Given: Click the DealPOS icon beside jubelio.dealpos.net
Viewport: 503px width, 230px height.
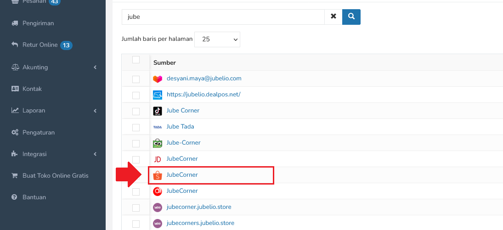Looking at the screenshot, I should tap(158, 95).
